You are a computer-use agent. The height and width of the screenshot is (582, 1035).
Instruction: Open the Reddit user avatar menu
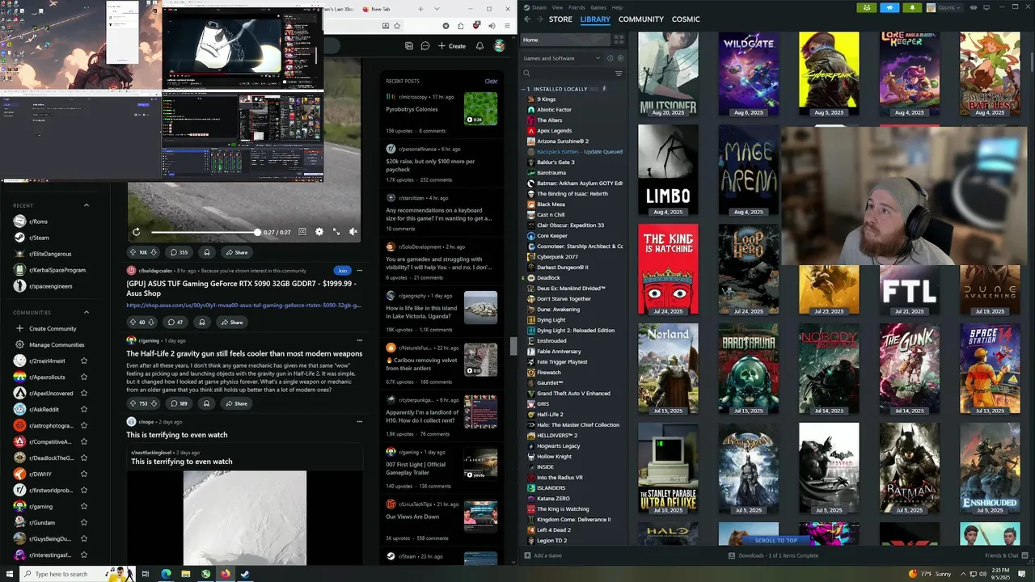coord(500,46)
